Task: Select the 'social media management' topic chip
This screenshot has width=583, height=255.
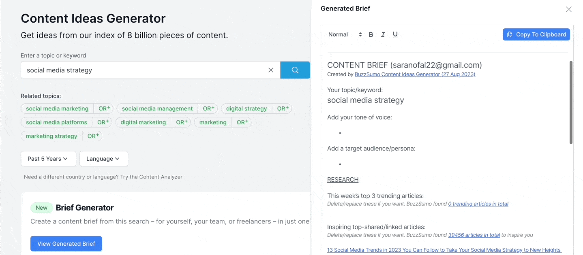Action: point(157,108)
